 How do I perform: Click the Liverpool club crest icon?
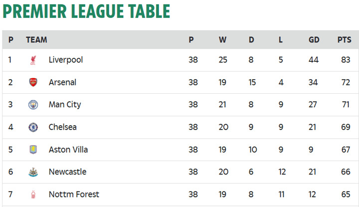point(33,60)
